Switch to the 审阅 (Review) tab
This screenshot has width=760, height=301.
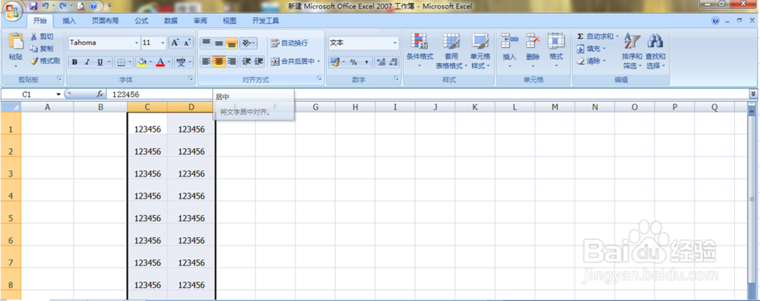click(200, 21)
